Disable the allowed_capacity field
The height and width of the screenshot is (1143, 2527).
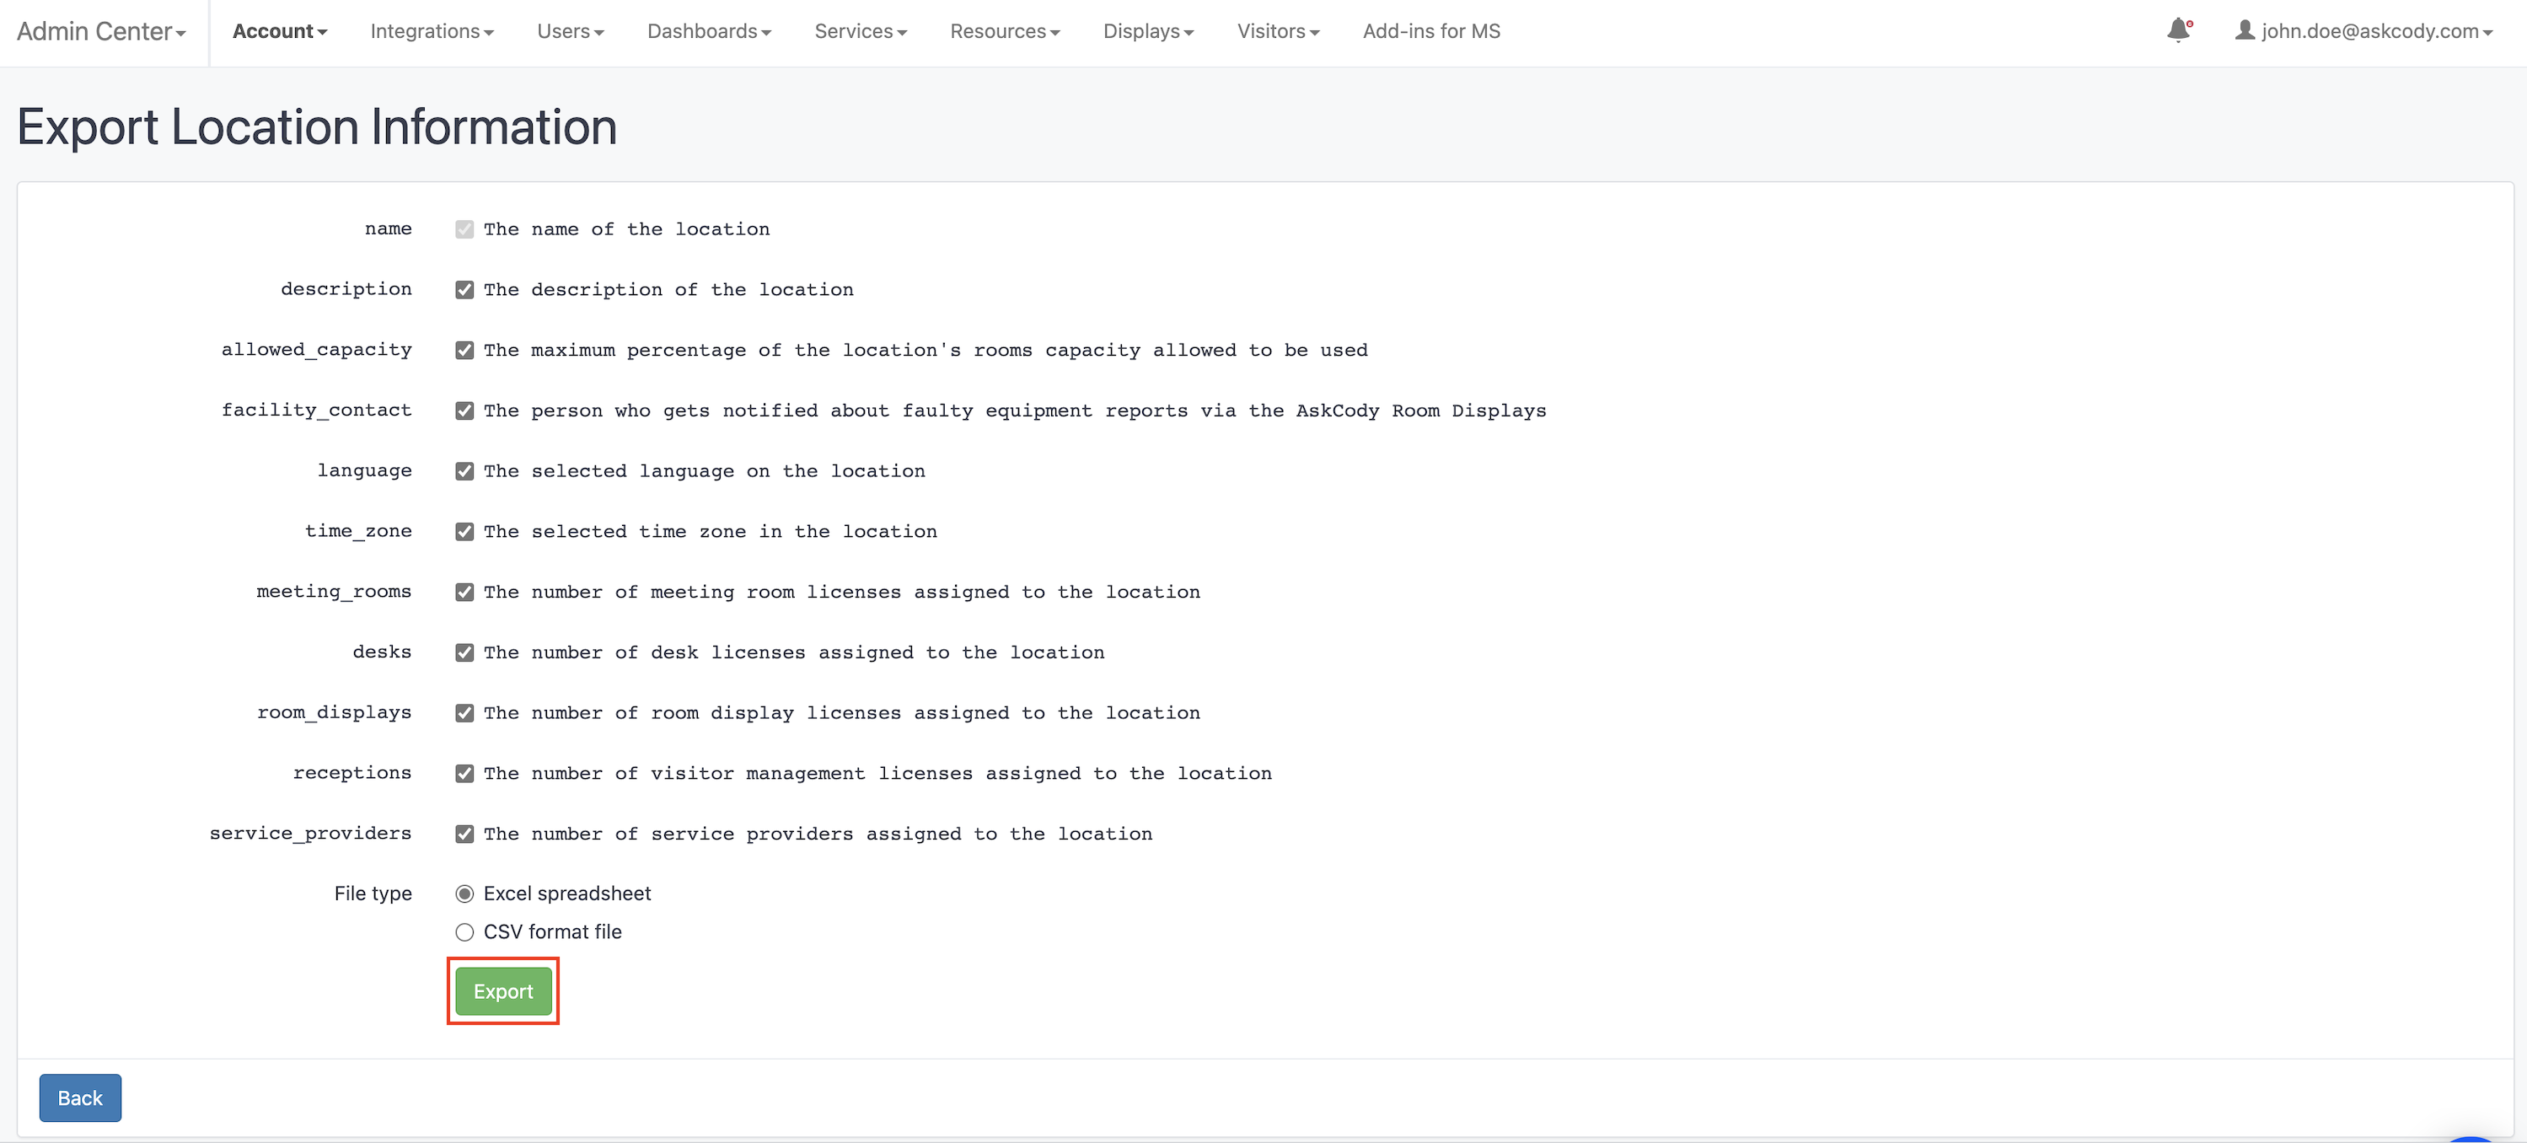tap(464, 349)
